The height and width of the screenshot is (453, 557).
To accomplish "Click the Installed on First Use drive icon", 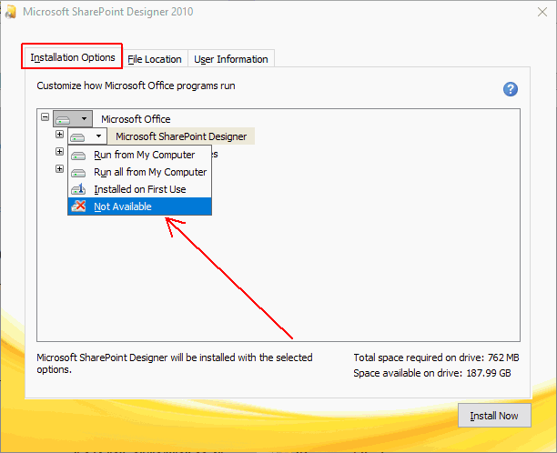I will pyautogui.click(x=78, y=189).
